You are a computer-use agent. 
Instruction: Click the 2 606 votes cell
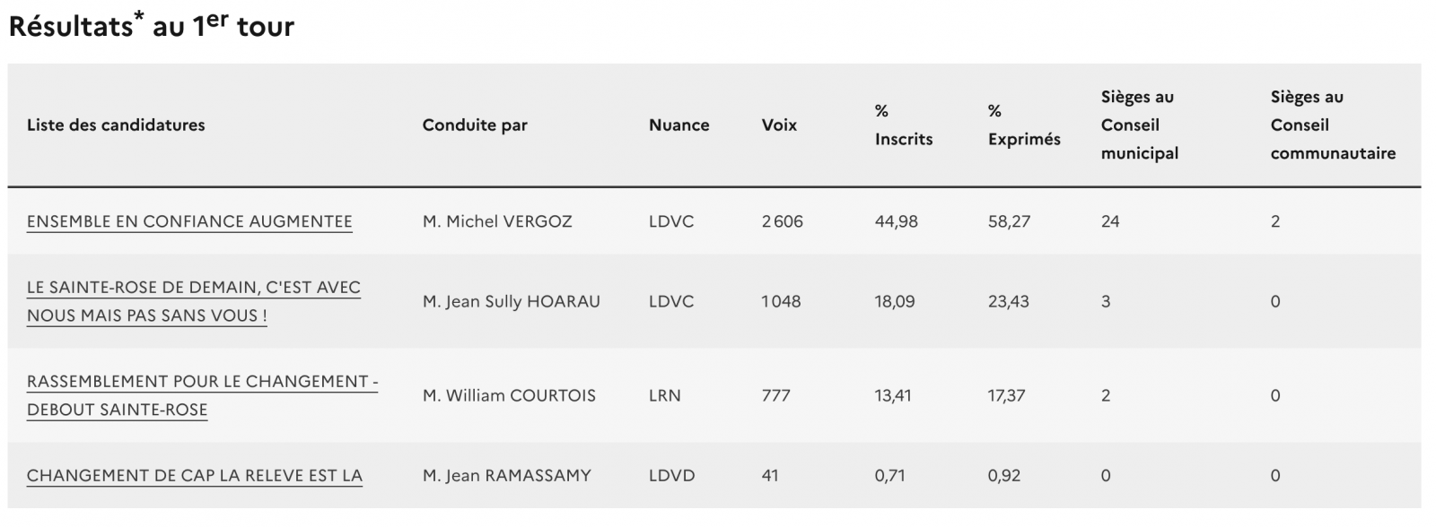tap(782, 221)
